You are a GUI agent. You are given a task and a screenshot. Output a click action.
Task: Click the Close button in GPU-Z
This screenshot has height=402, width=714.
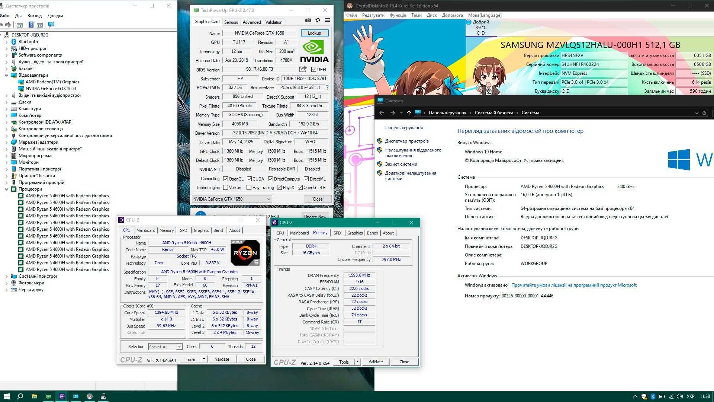tap(318, 199)
